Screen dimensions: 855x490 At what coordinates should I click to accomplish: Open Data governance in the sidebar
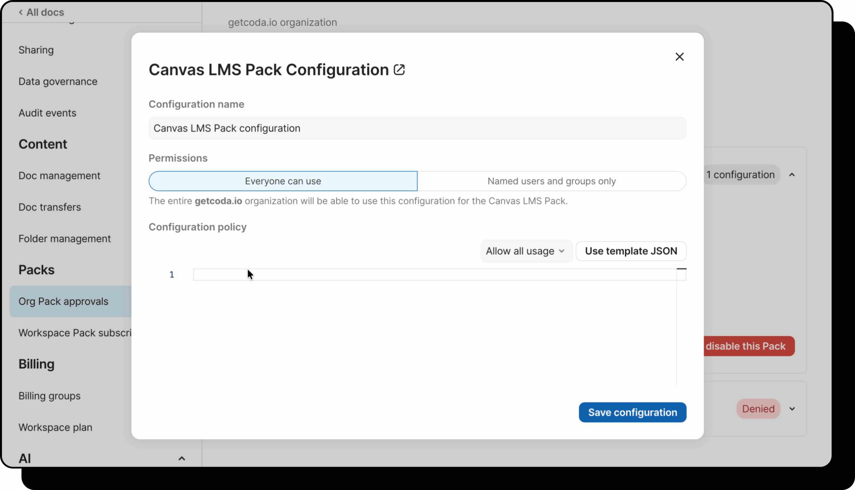point(58,81)
